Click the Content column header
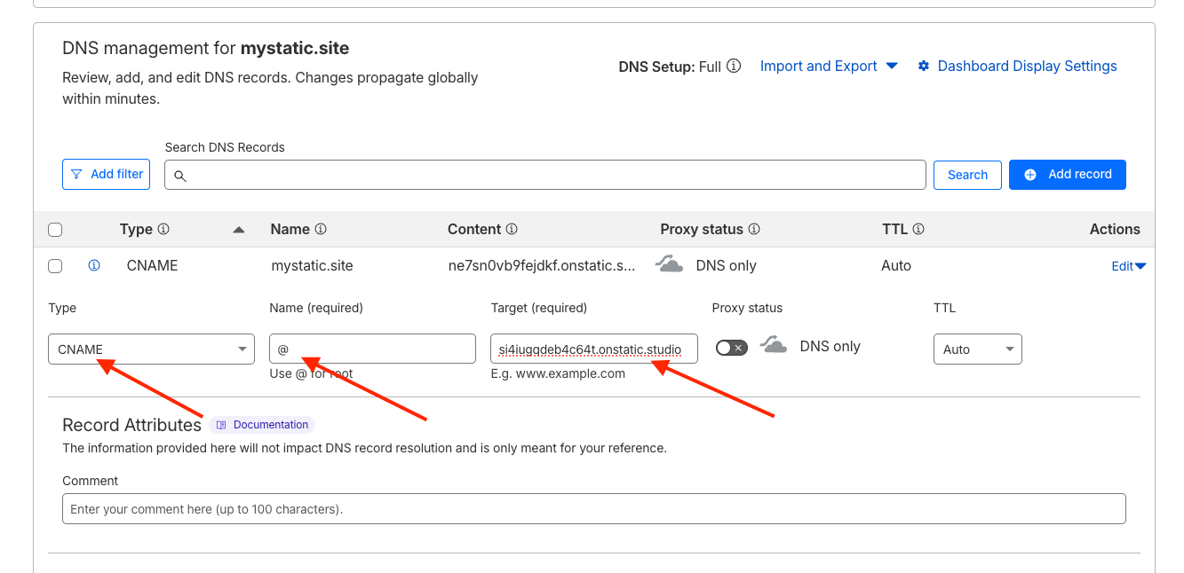Image resolution: width=1184 pixels, height=573 pixels. pos(474,229)
